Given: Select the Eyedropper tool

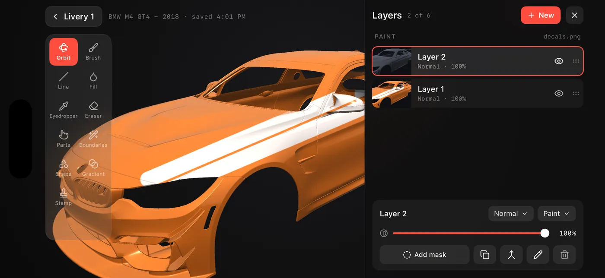Looking at the screenshot, I should (x=64, y=110).
